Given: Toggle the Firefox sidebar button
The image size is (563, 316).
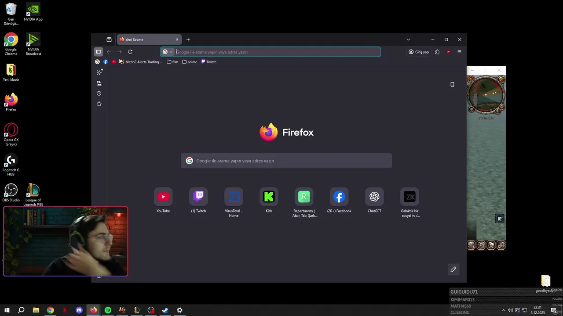Looking at the screenshot, I should pyautogui.click(x=99, y=52).
